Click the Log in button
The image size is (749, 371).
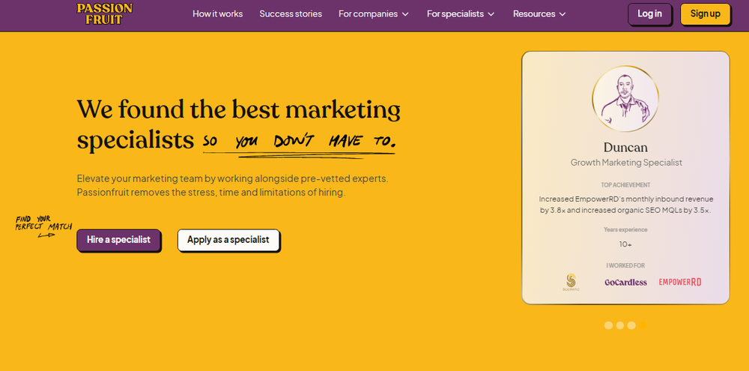tap(649, 13)
